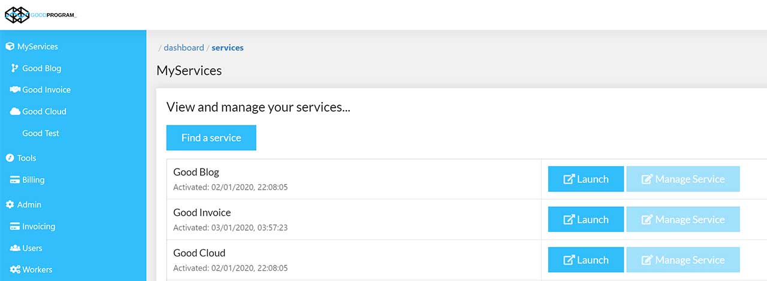Screen dimensions: 767x281
Task: Launch the Good Invoice service
Action: tap(585, 219)
